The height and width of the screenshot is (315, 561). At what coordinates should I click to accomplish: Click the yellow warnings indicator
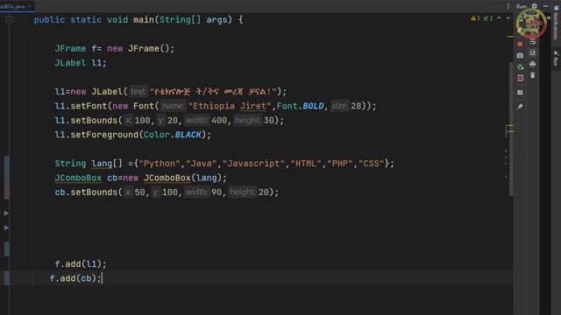(475, 17)
